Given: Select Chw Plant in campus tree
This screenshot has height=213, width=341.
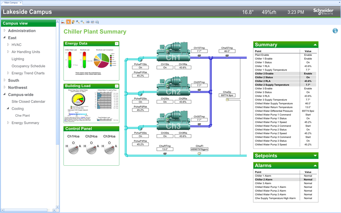Looking at the screenshot, I should click(23, 115).
